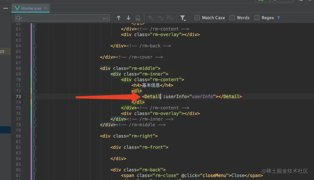Close the Home.vue tab

[45, 8]
